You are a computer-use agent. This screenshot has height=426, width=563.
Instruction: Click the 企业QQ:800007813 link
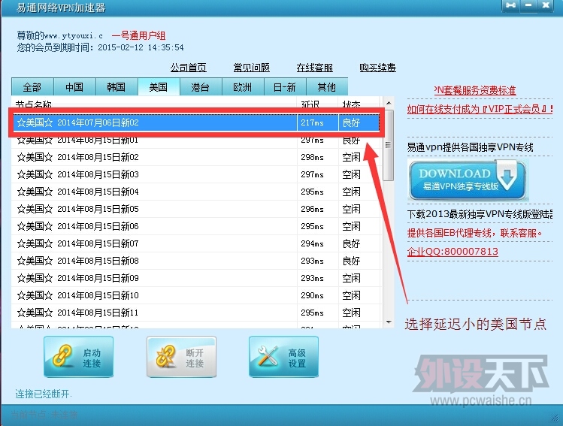[453, 251]
